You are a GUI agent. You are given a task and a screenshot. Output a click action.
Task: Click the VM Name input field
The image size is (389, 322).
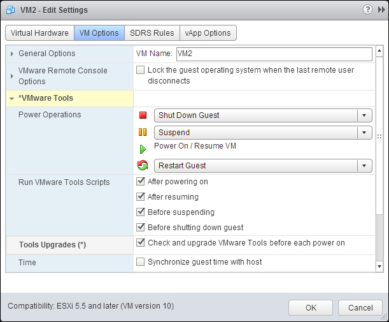tap(274, 54)
